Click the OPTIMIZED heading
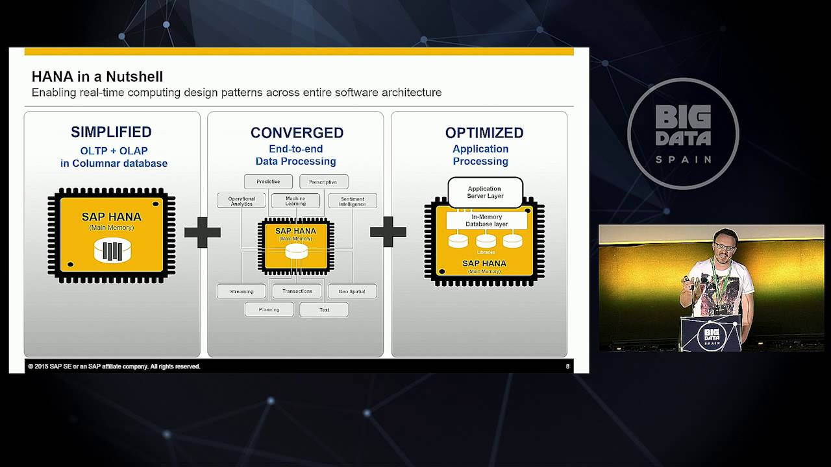 pyautogui.click(x=484, y=132)
